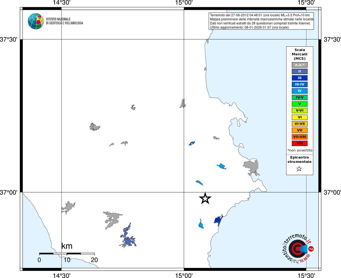341x278 pixels.
Task: Select the III-IV legend swatch
Action: pos(300,84)
